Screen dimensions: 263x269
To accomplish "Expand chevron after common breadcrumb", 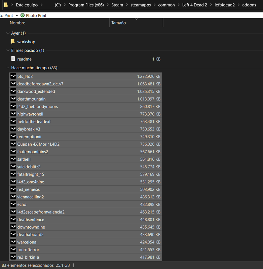I will point(179,5).
